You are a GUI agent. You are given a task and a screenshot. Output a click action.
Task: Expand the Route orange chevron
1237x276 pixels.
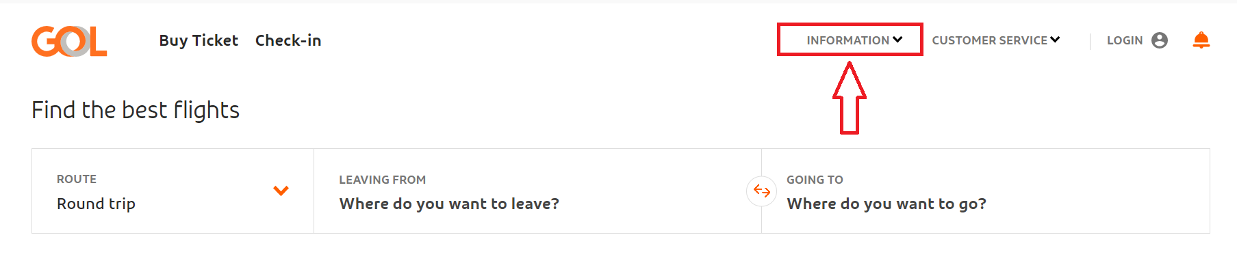click(x=281, y=191)
